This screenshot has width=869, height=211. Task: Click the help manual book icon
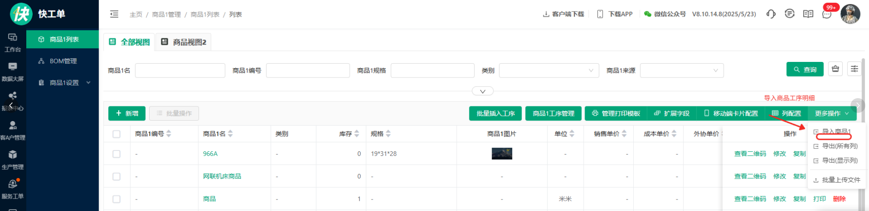pyautogui.click(x=808, y=14)
